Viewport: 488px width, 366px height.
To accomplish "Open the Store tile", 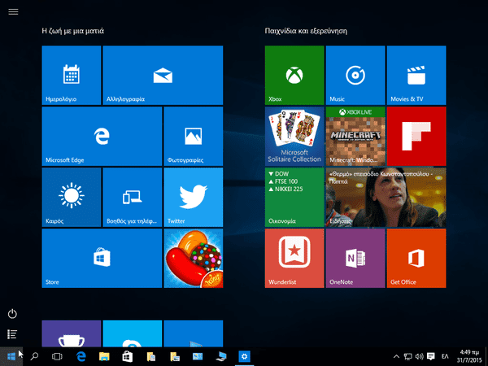I will click(x=102, y=258).
